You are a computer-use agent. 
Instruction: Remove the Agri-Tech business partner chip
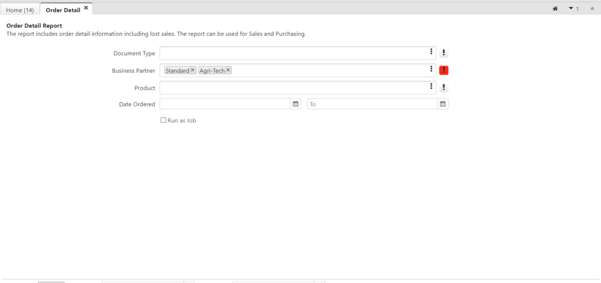[x=228, y=70]
